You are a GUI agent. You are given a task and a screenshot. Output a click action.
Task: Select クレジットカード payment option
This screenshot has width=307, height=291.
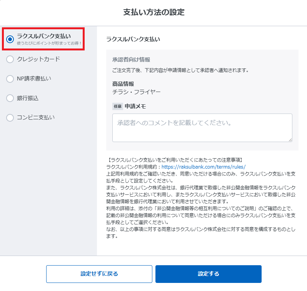point(10,59)
